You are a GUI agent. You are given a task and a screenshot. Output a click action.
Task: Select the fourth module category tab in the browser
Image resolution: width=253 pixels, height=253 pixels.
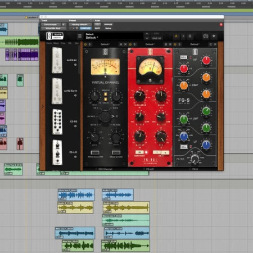(x=70, y=43)
